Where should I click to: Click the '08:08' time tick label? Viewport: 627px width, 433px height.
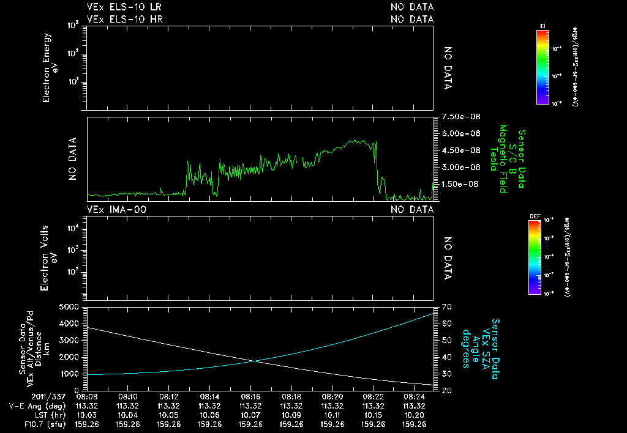coord(87,397)
